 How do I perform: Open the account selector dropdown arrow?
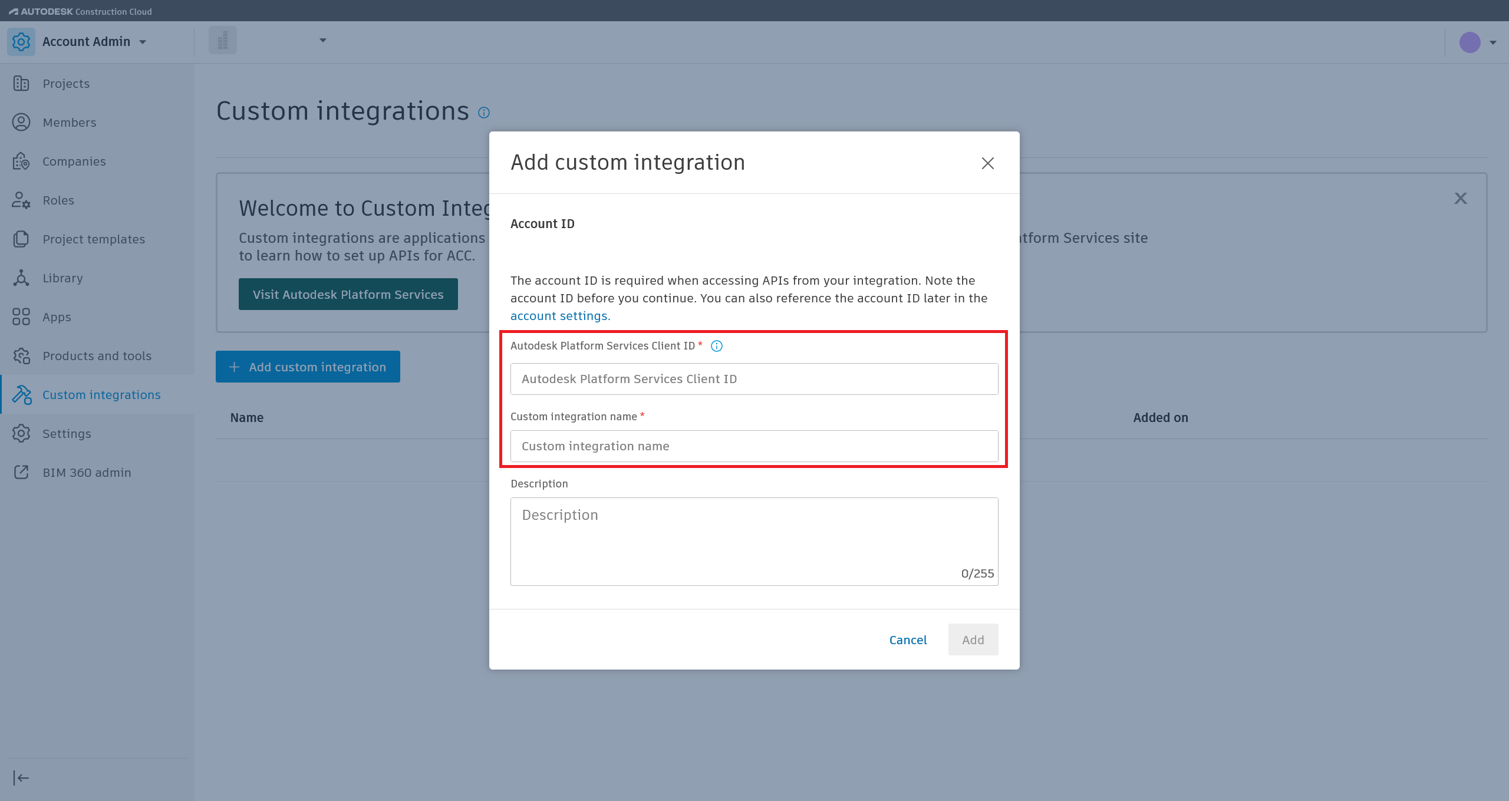tap(323, 41)
